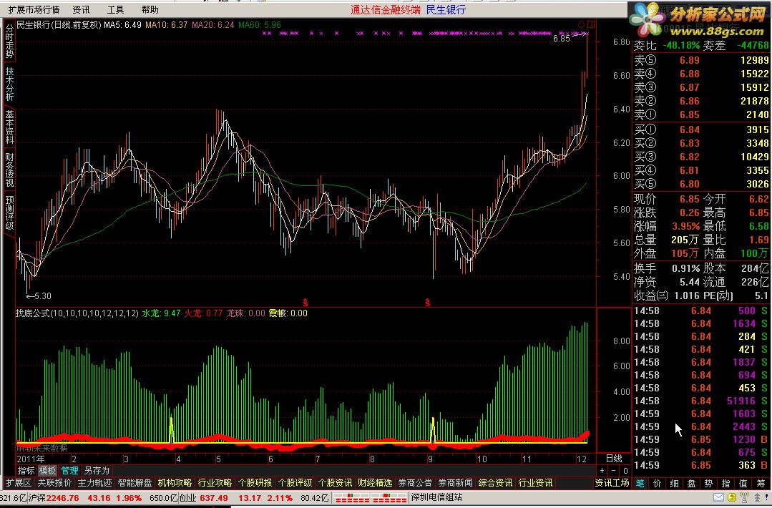Click the diamond icon above the chart
The height and width of the screenshot is (508, 772).
(582, 24)
